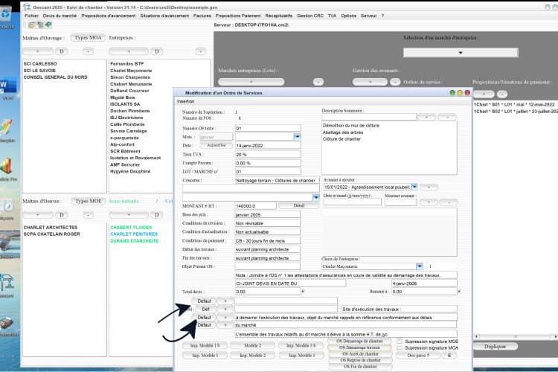Click the documents copy icon in the toolbar
558x372 pixels.
click(x=40, y=25)
